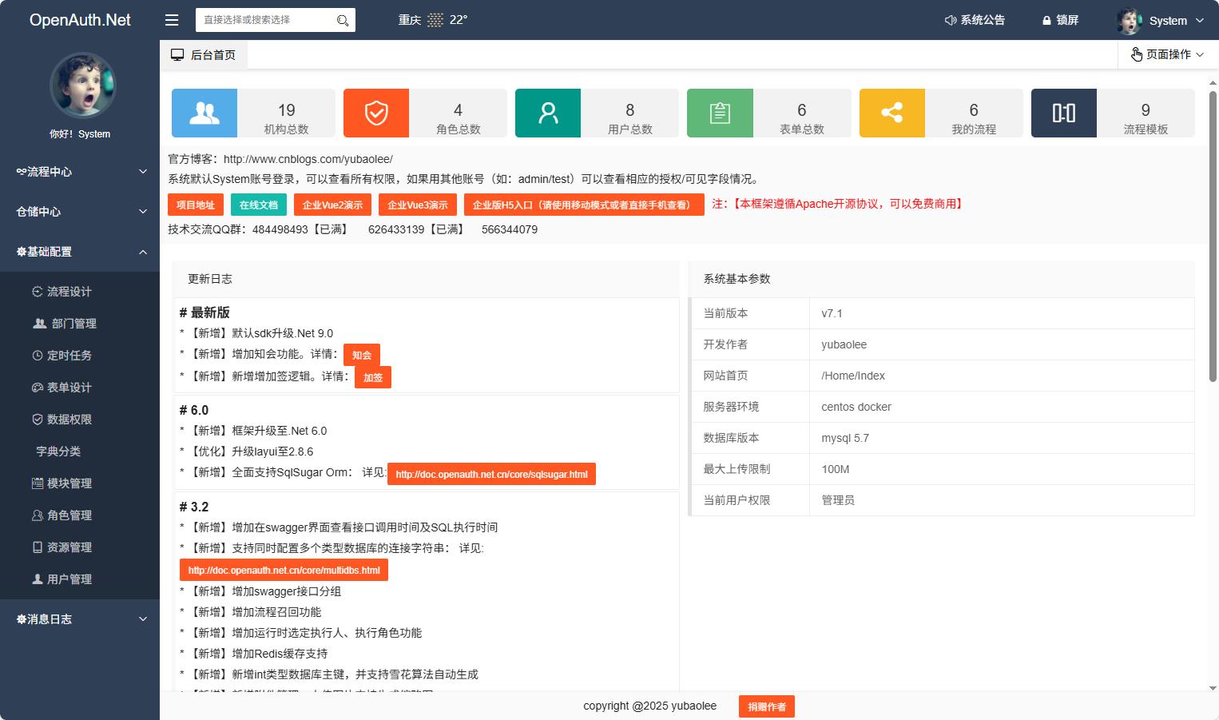The width and height of the screenshot is (1219, 720).
Task: Click the green clipboard icon for 表单总数
Action: click(719, 113)
